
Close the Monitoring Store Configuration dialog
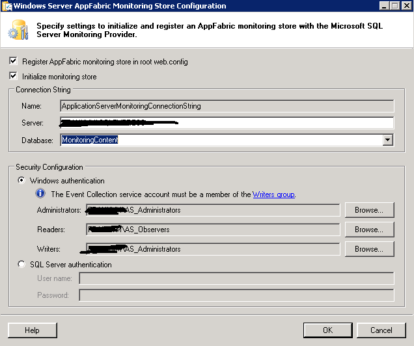406,6
